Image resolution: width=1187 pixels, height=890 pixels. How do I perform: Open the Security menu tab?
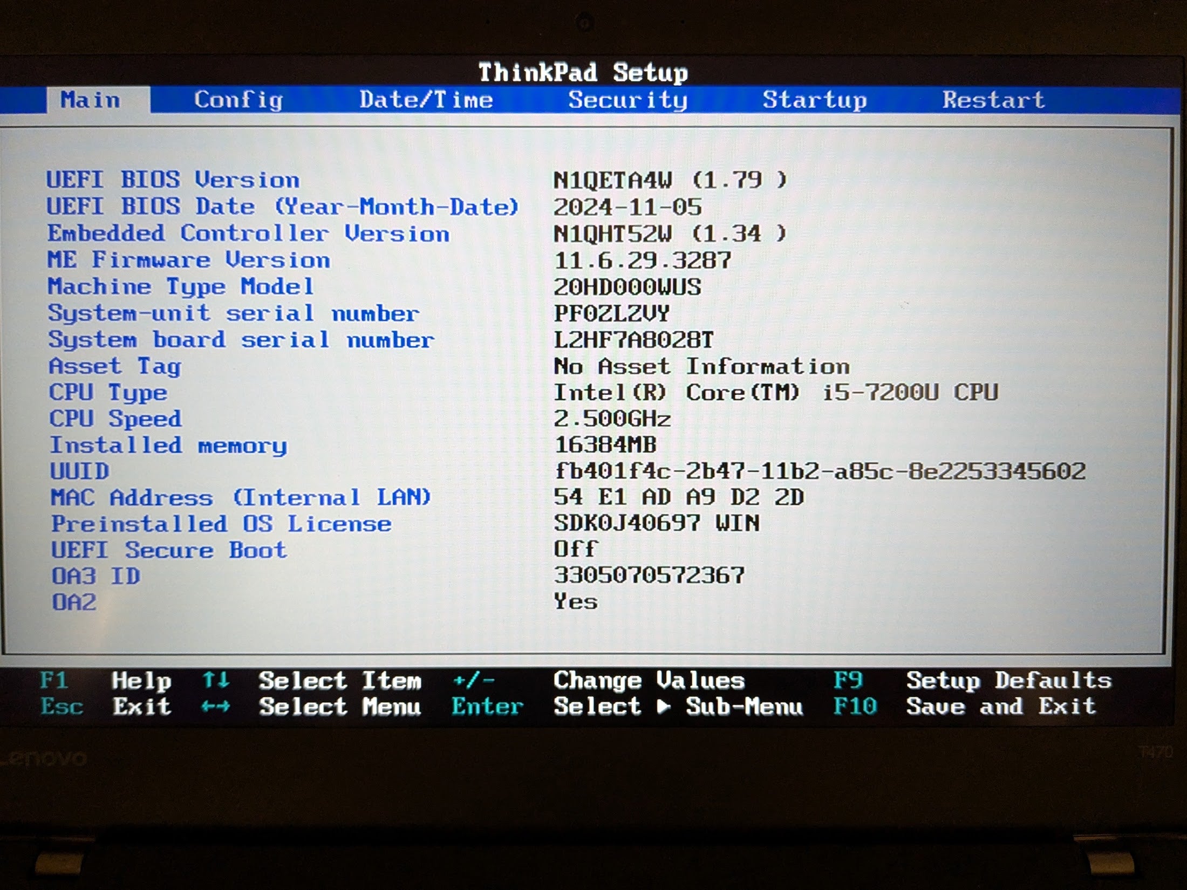tap(627, 100)
